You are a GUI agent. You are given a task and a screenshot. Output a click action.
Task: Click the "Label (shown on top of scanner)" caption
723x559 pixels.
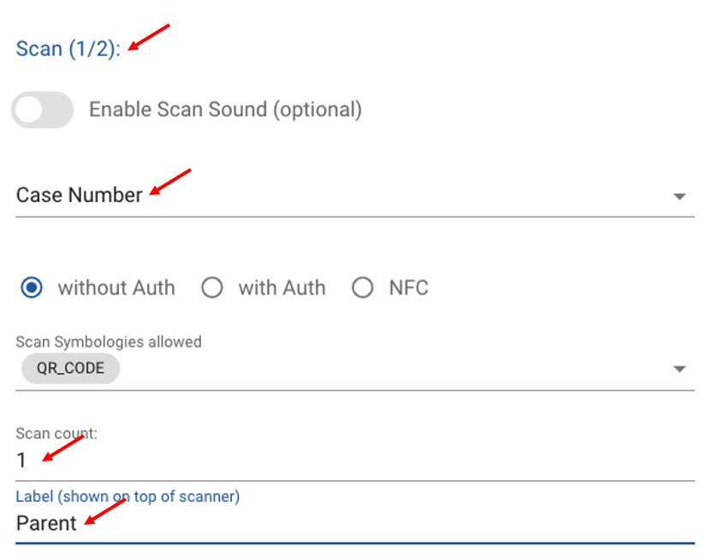point(127,497)
